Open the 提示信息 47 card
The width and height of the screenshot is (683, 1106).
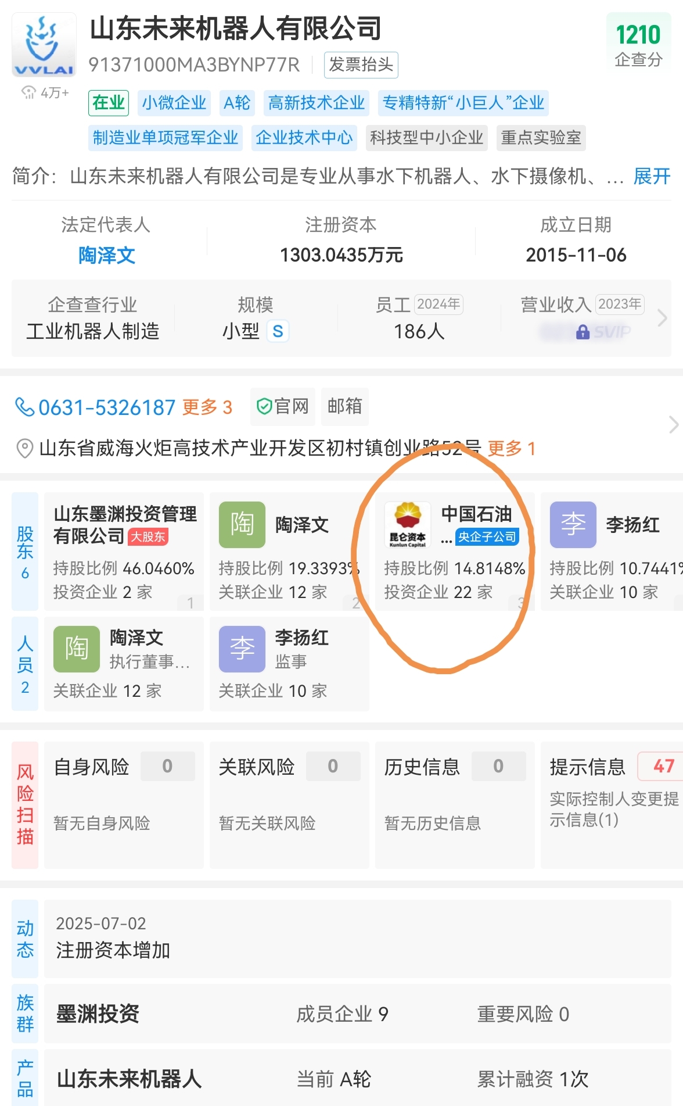pyautogui.click(x=612, y=805)
